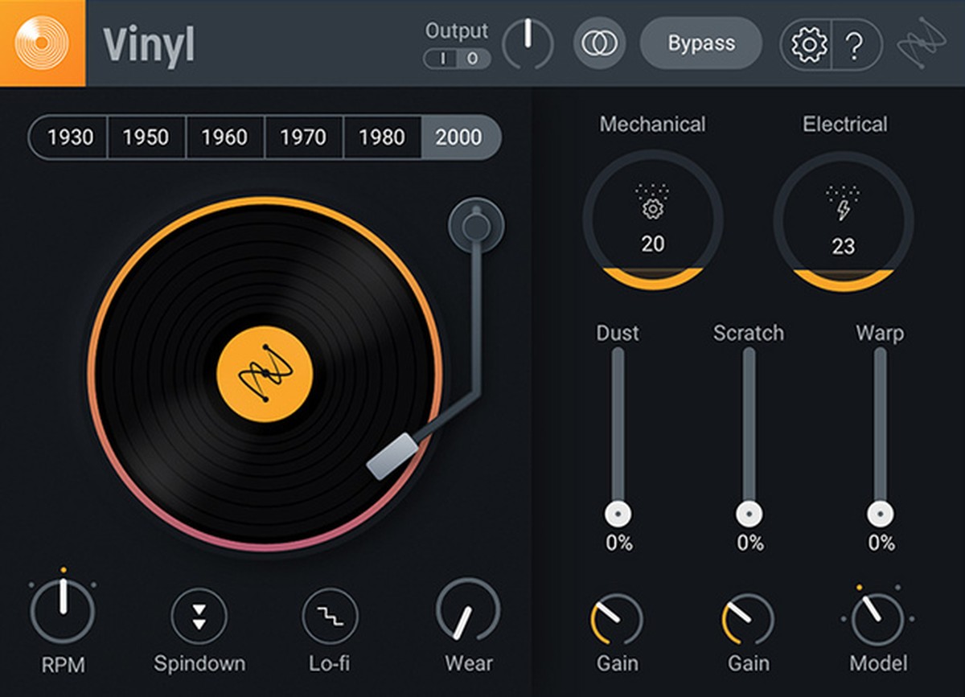This screenshot has height=697, width=965.
Task: Click the Mechanical noise gear dial
Action: pos(652,219)
